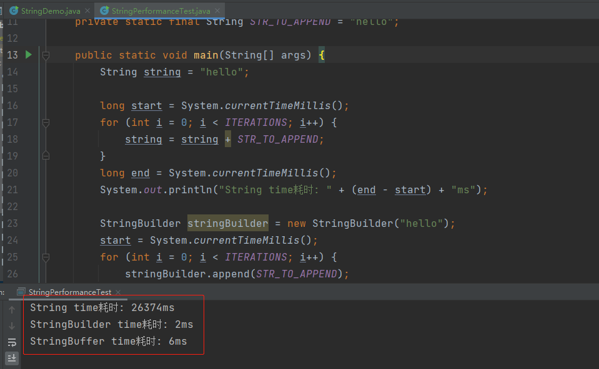Click the println call on line 21
The height and width of the screenshot is (369, 599).
[x=191, y=190]
